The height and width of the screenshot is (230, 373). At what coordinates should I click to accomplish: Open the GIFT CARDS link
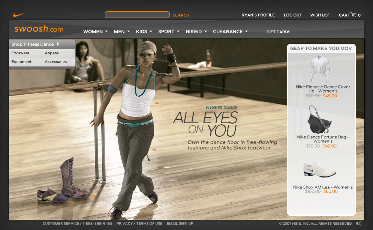(278, 32)
